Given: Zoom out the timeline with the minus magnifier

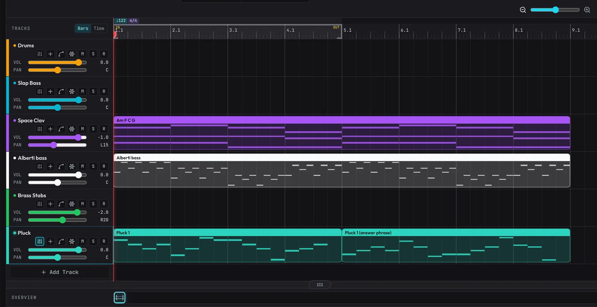Looking at the screenshot, I should point(523,10).
